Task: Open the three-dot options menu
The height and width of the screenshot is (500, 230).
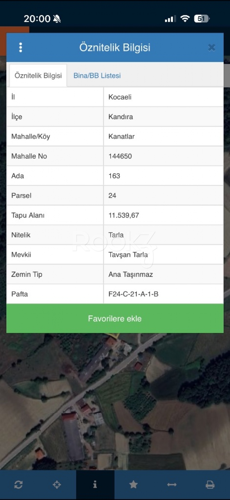Action: (20, 47)
